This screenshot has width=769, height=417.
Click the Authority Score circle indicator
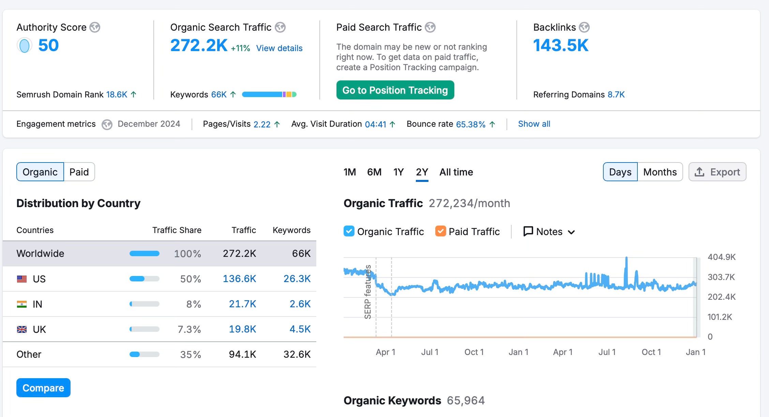pos(24,46)
